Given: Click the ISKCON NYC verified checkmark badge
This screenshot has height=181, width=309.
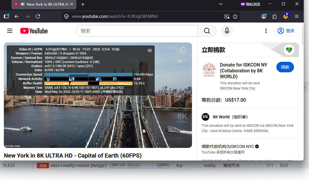Looking at the screenshot, I should 257,146.
